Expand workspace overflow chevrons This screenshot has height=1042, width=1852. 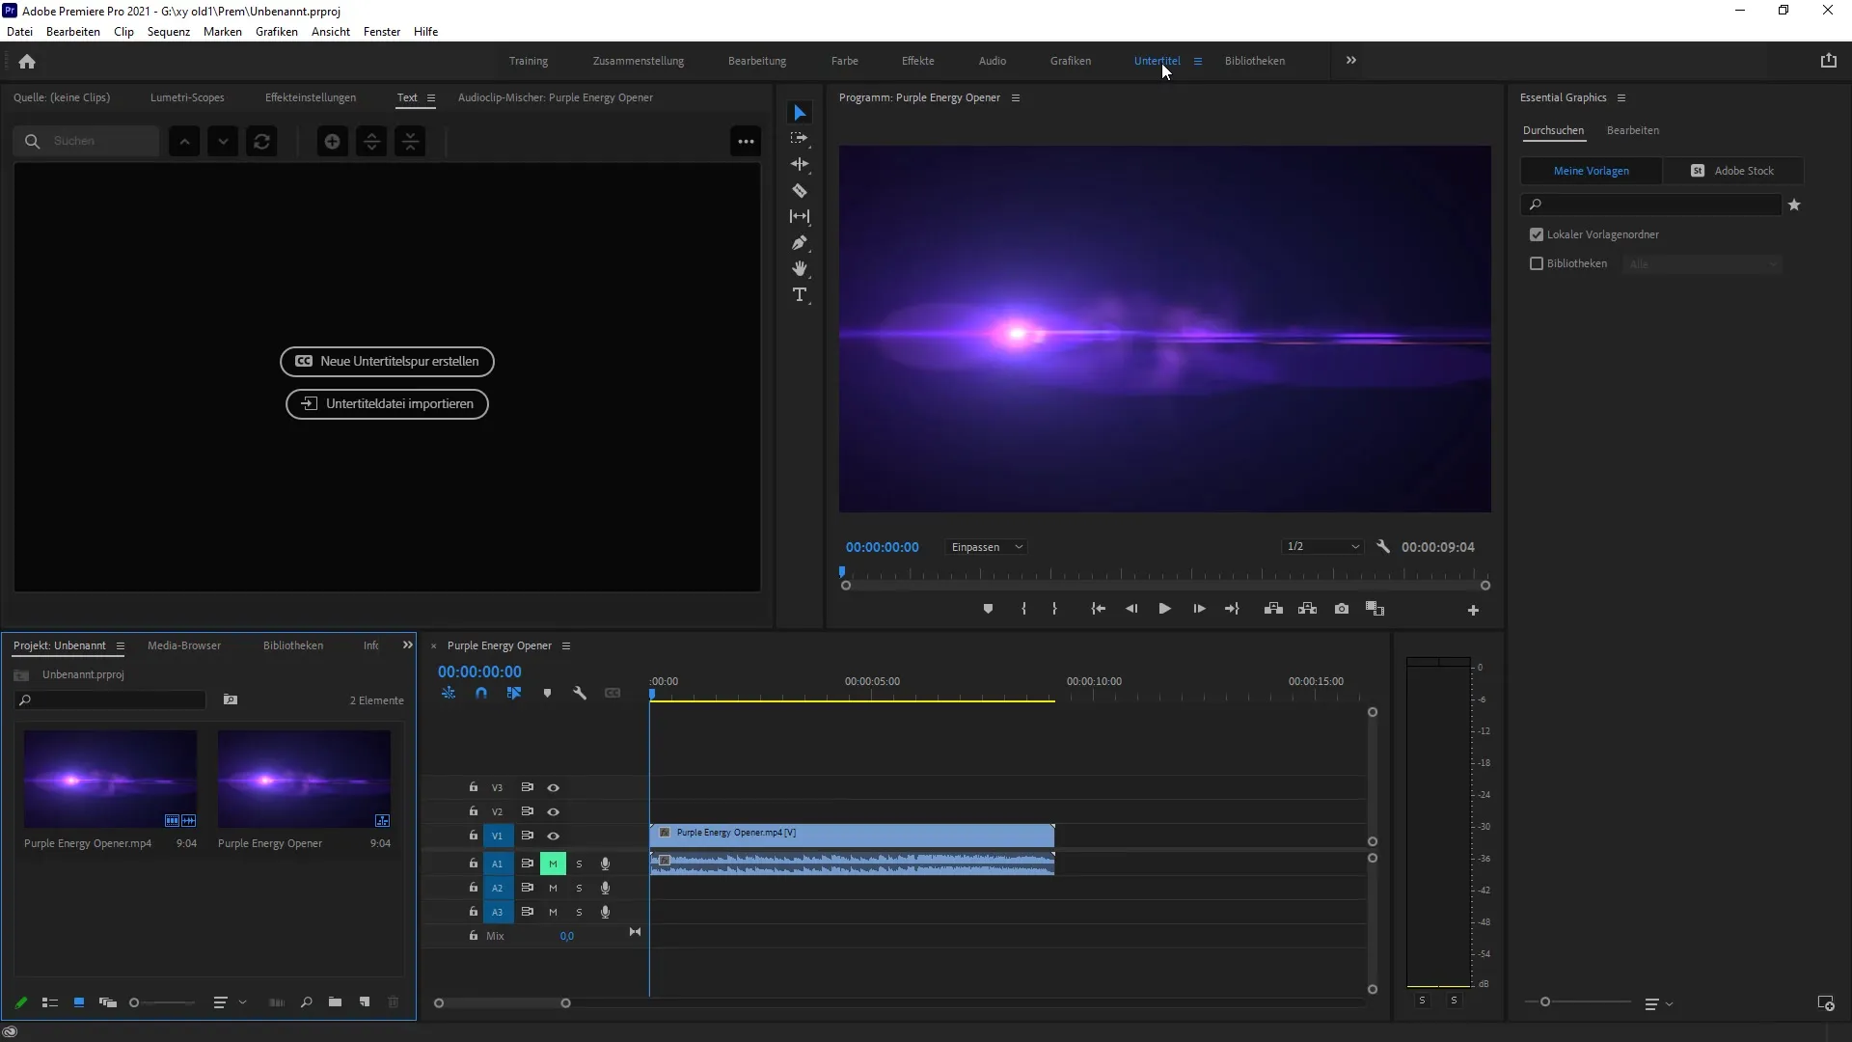click(x=1350, y=61)
